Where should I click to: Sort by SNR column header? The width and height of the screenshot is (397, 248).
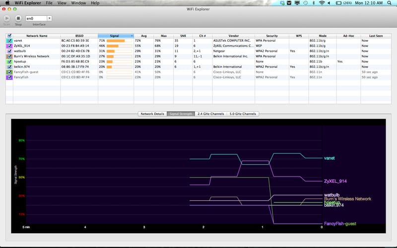[183, 36]
